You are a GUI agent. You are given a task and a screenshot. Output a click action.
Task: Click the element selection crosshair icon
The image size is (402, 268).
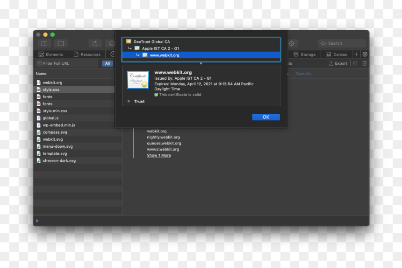click(x=292, y=43)
